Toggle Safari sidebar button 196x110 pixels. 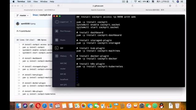32,6
